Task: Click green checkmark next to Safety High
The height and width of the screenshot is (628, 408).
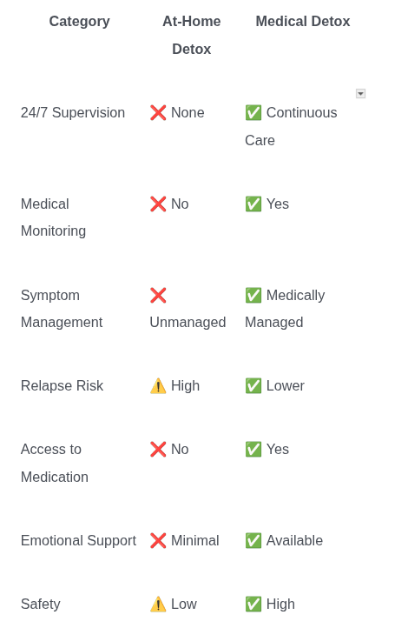Action: coord(253,604)
